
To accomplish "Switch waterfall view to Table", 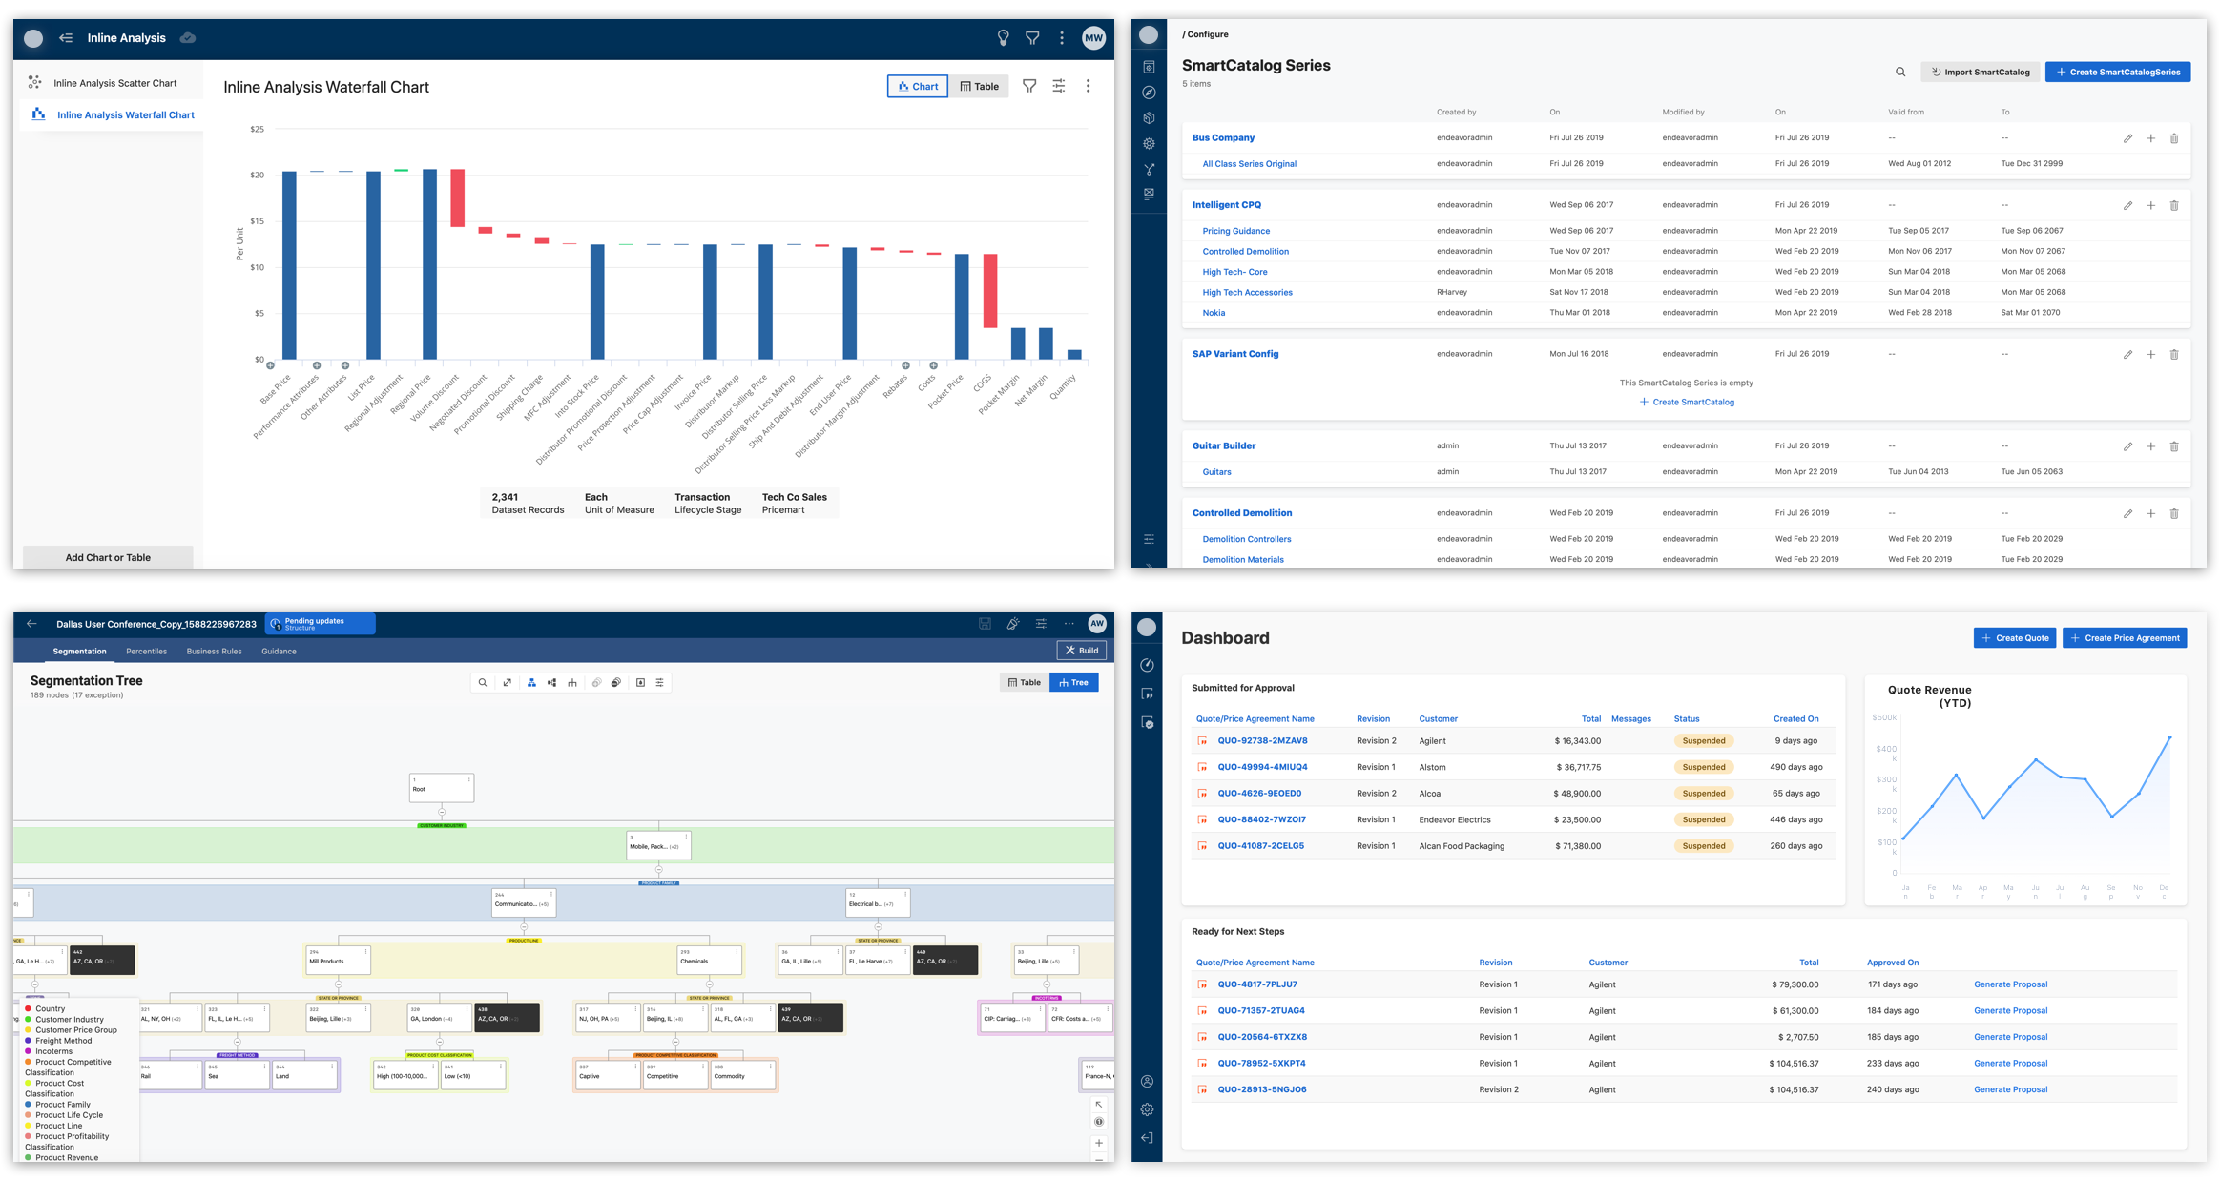I will [979, 87].
